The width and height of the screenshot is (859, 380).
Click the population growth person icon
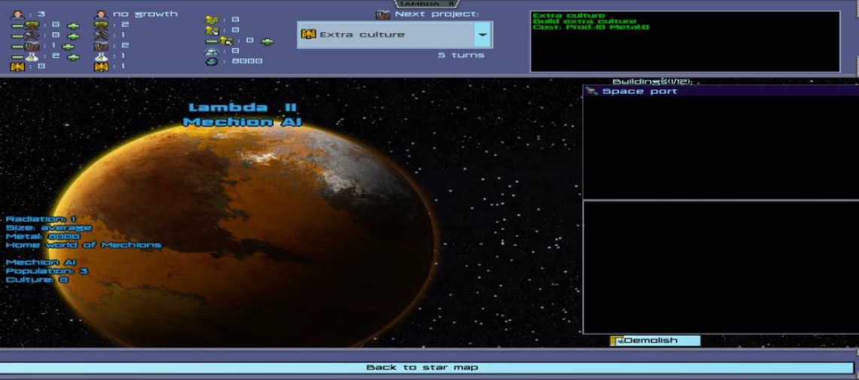tap(101, 14)
